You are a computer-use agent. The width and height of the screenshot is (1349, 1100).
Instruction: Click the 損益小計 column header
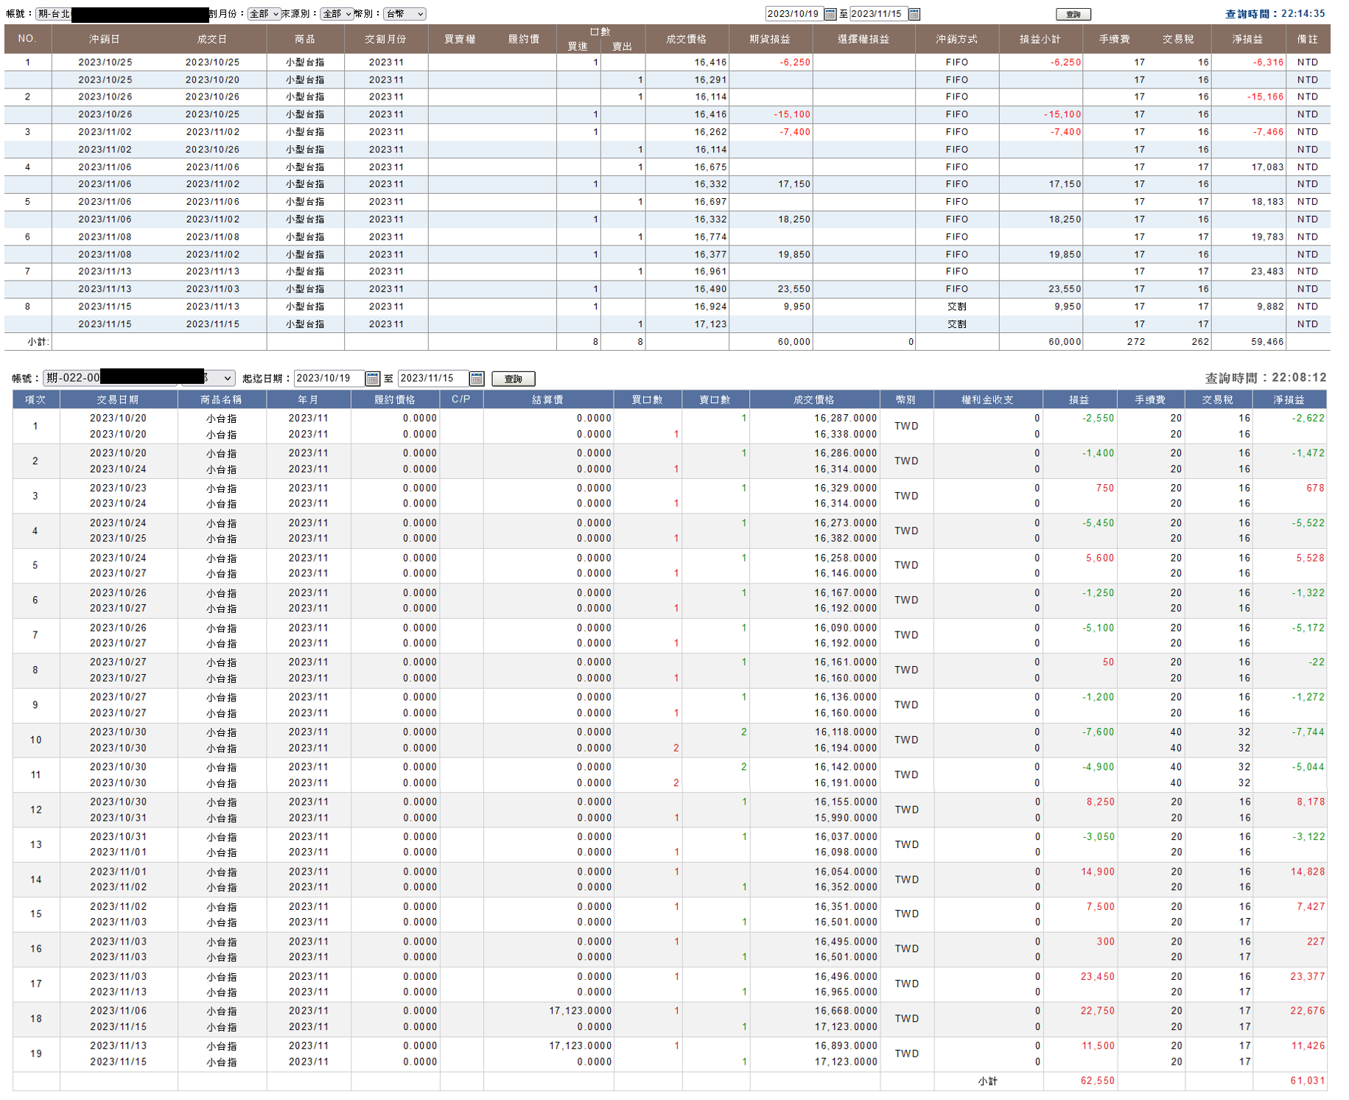point(1040,39)
